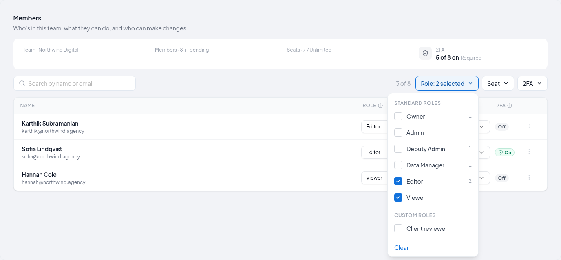Check the Data Manager role filter
Screen dimensions: 561x260
(x=398, y=165)
